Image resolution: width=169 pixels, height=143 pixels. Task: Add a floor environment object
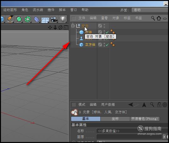(x=45, y=20)
